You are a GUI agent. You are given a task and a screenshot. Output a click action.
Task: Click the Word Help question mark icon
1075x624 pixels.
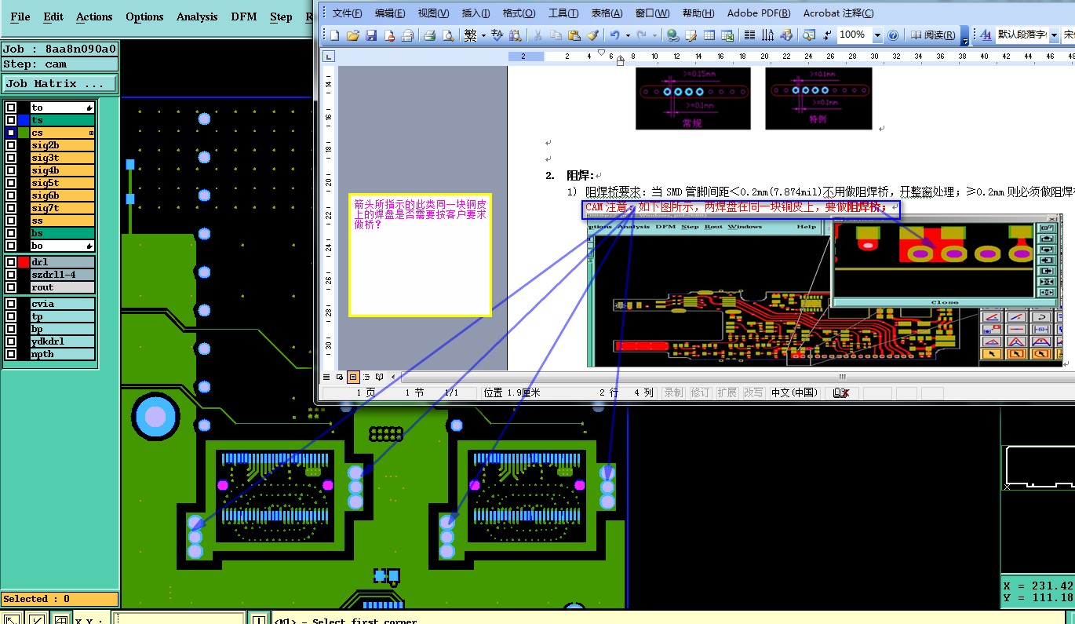click(x=893, y=35)
